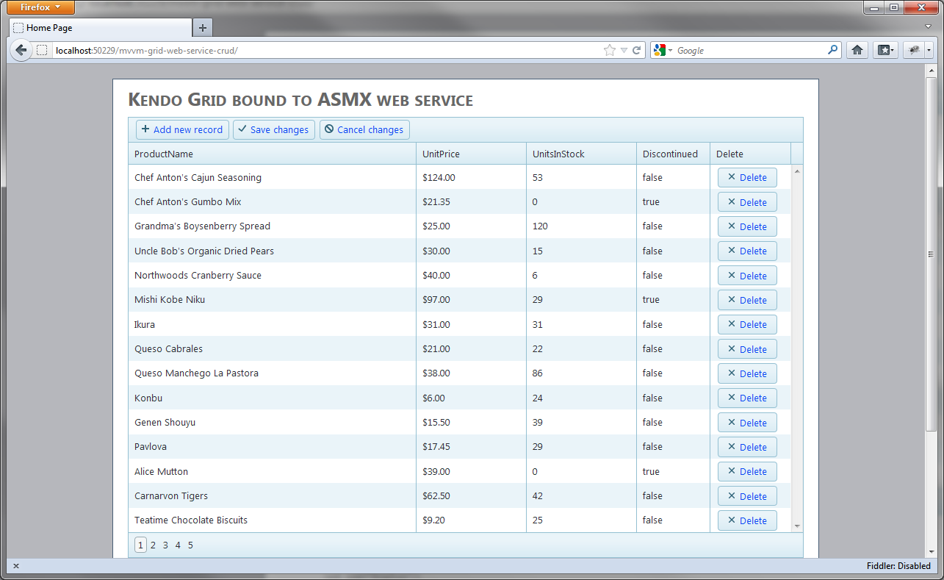This screenshot has height=580, width=944.
Task: Open the bookmarks menu dropdown
Action: (x=884, y=50)
